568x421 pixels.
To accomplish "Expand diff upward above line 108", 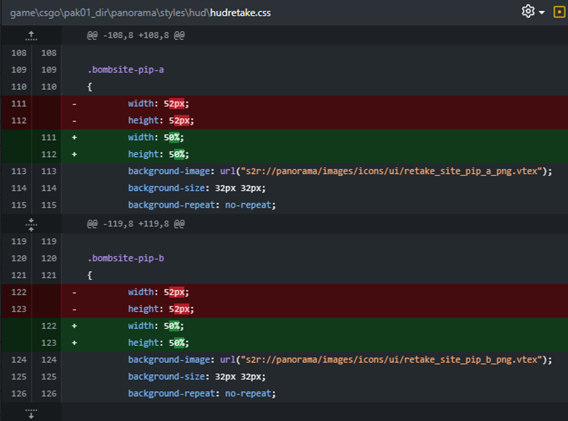I will [31, 35].
